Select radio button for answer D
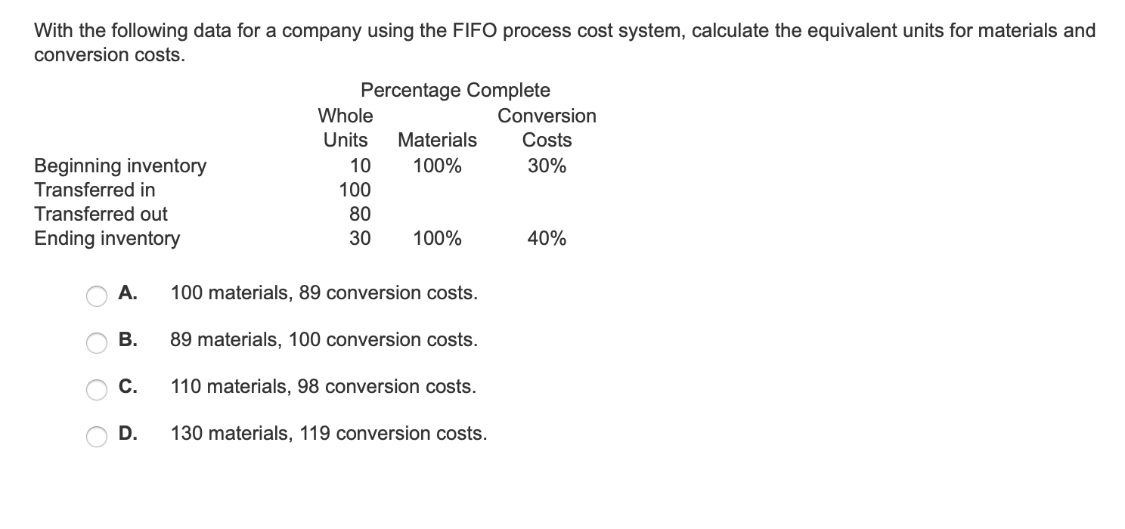Image resolution: width=1125 pixels, height=529 pixels. click(x=96, y=436)
